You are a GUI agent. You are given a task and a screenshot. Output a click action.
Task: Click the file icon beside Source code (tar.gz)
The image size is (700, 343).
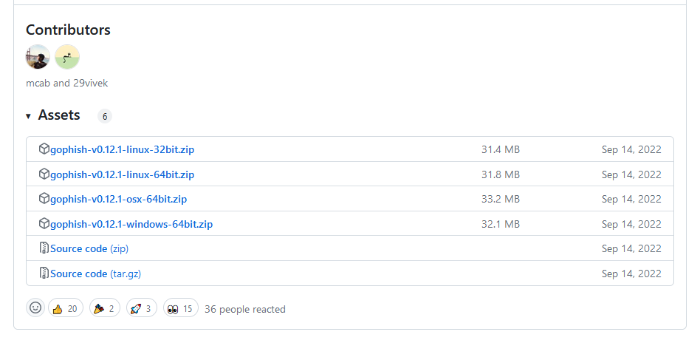point(44,274)
